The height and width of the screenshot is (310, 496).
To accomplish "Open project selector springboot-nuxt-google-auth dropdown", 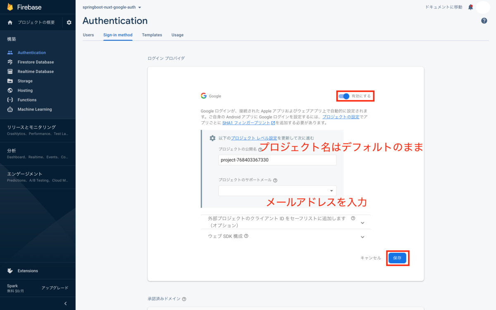I will [x=112, y=7].
